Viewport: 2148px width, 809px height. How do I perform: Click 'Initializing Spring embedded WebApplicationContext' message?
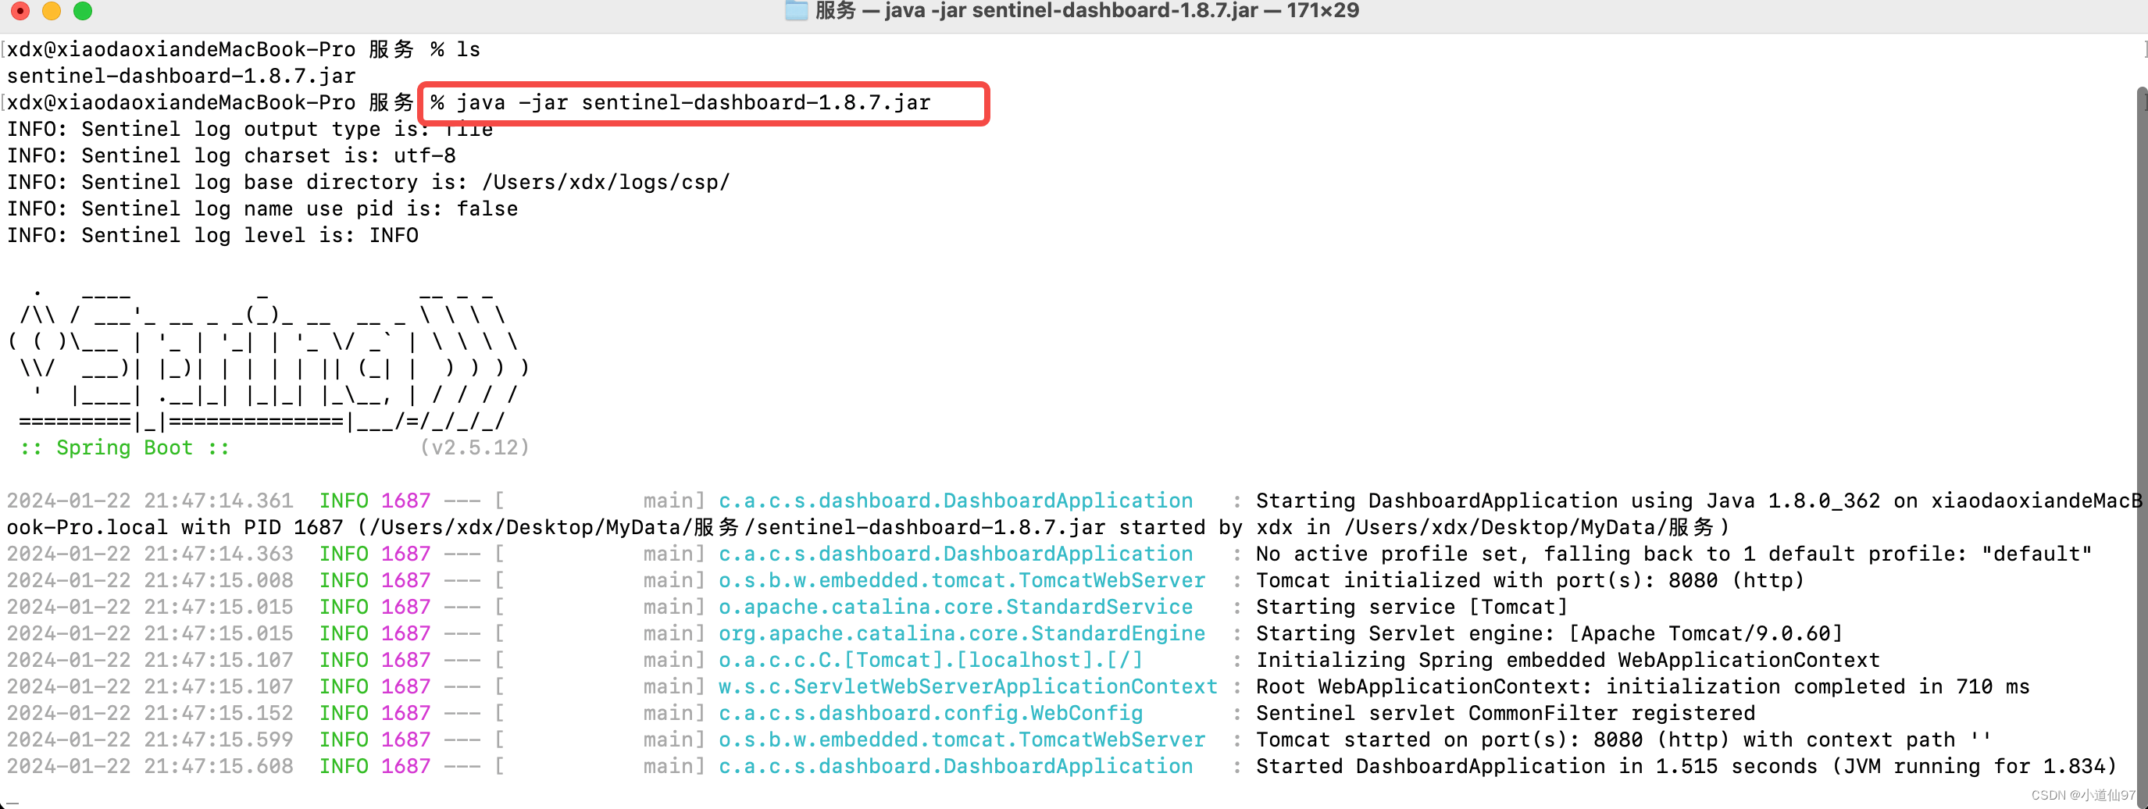pyautogui.click(x=1568, y=661)
